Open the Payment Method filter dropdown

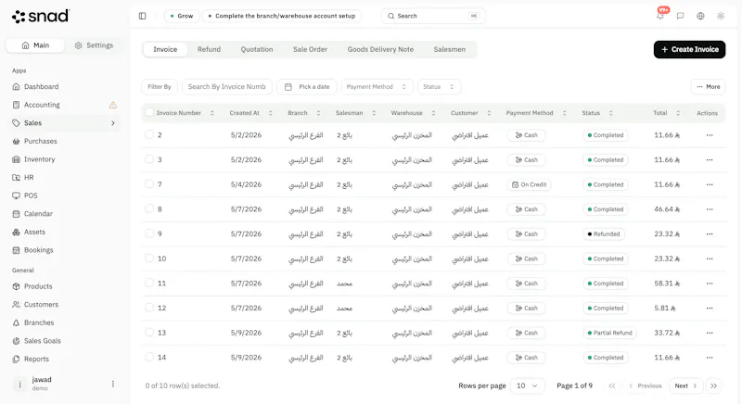point(377,87)
